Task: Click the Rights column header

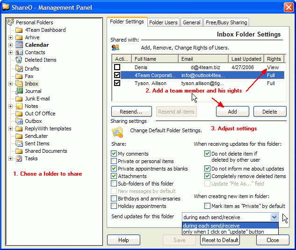Action: click(274, 59)
